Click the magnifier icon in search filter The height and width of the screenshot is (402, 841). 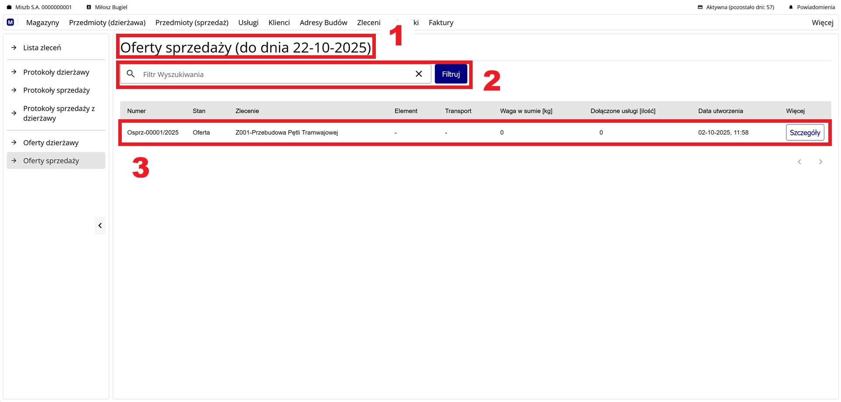(131, 74)
